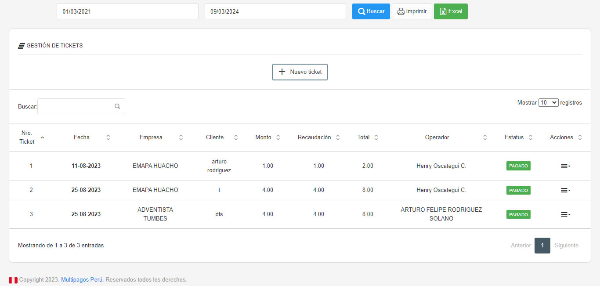This screenshot has width=600, height=286.
Task: Open actions menu for ticket 1
Action: pyautogui.click(x=565, y=166)
